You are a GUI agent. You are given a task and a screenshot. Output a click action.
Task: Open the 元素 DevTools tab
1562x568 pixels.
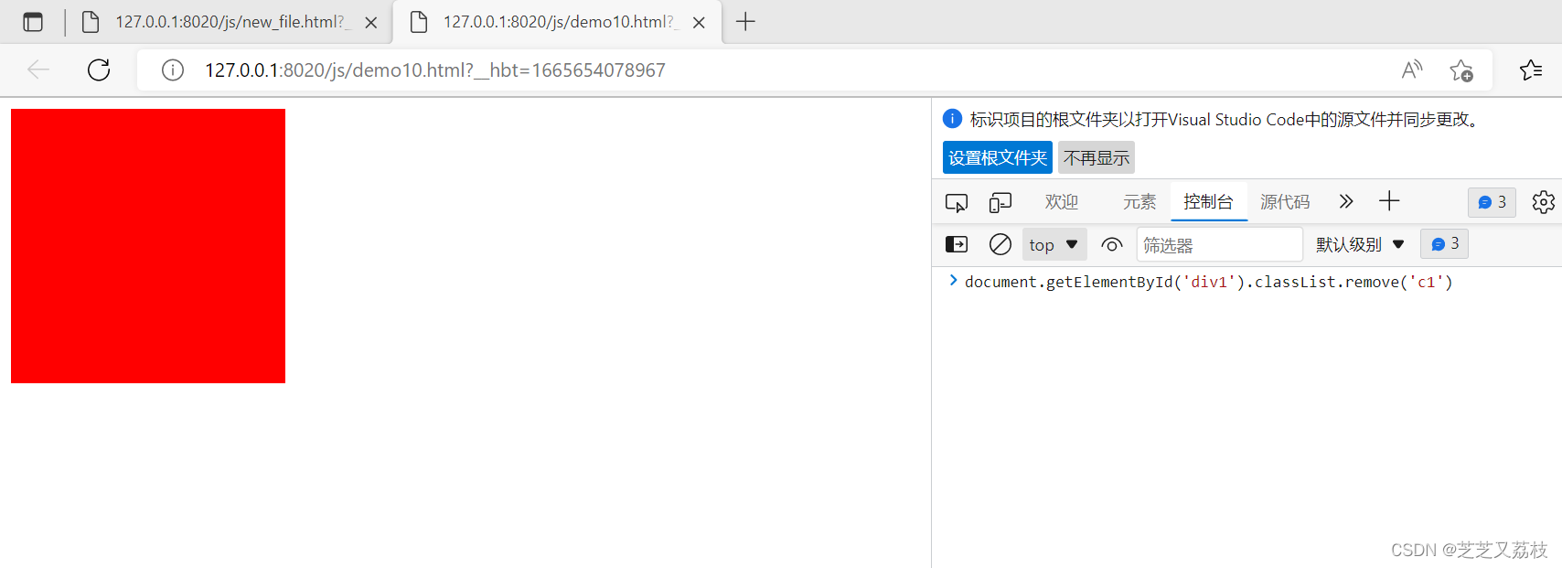[1139, 202]
